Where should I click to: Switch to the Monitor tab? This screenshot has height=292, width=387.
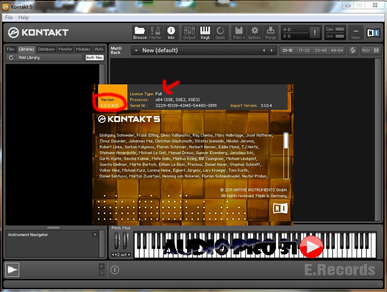(66, 49)
